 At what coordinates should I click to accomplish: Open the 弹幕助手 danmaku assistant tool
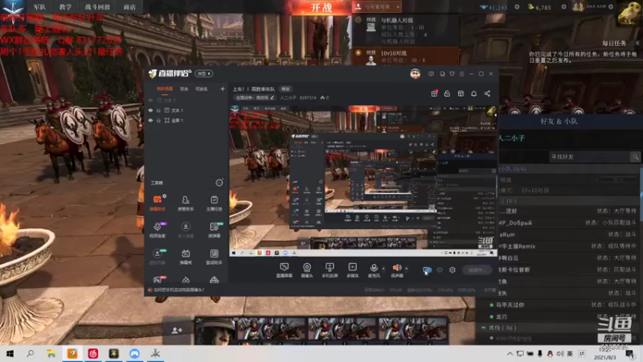[157, 203]
